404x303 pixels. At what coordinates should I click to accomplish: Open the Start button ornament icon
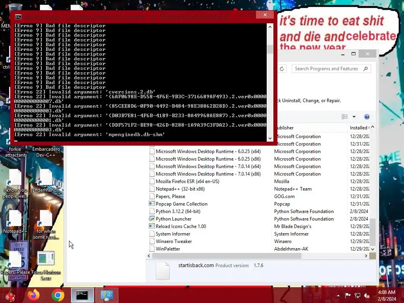click(x=10, y=296)
